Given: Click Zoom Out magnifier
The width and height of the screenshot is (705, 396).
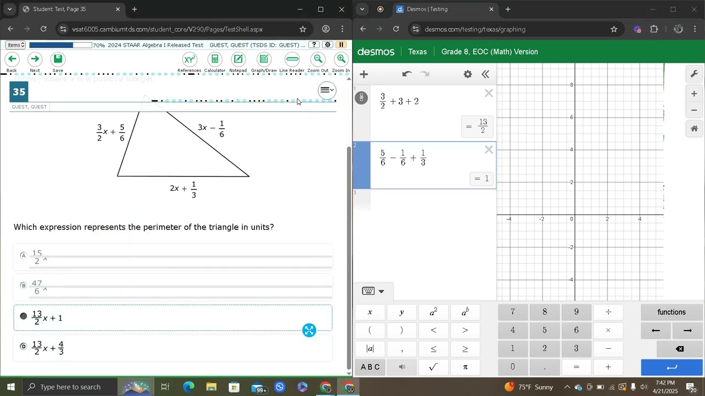Looking at the screenshot, I should pyautogui.click(x=318, y=59).
